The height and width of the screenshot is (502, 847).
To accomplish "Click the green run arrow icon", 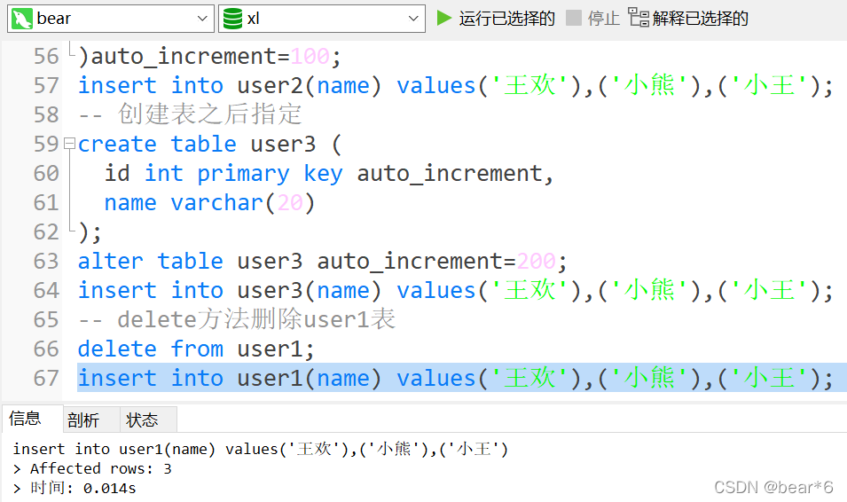I will click(x=444, y=18).
